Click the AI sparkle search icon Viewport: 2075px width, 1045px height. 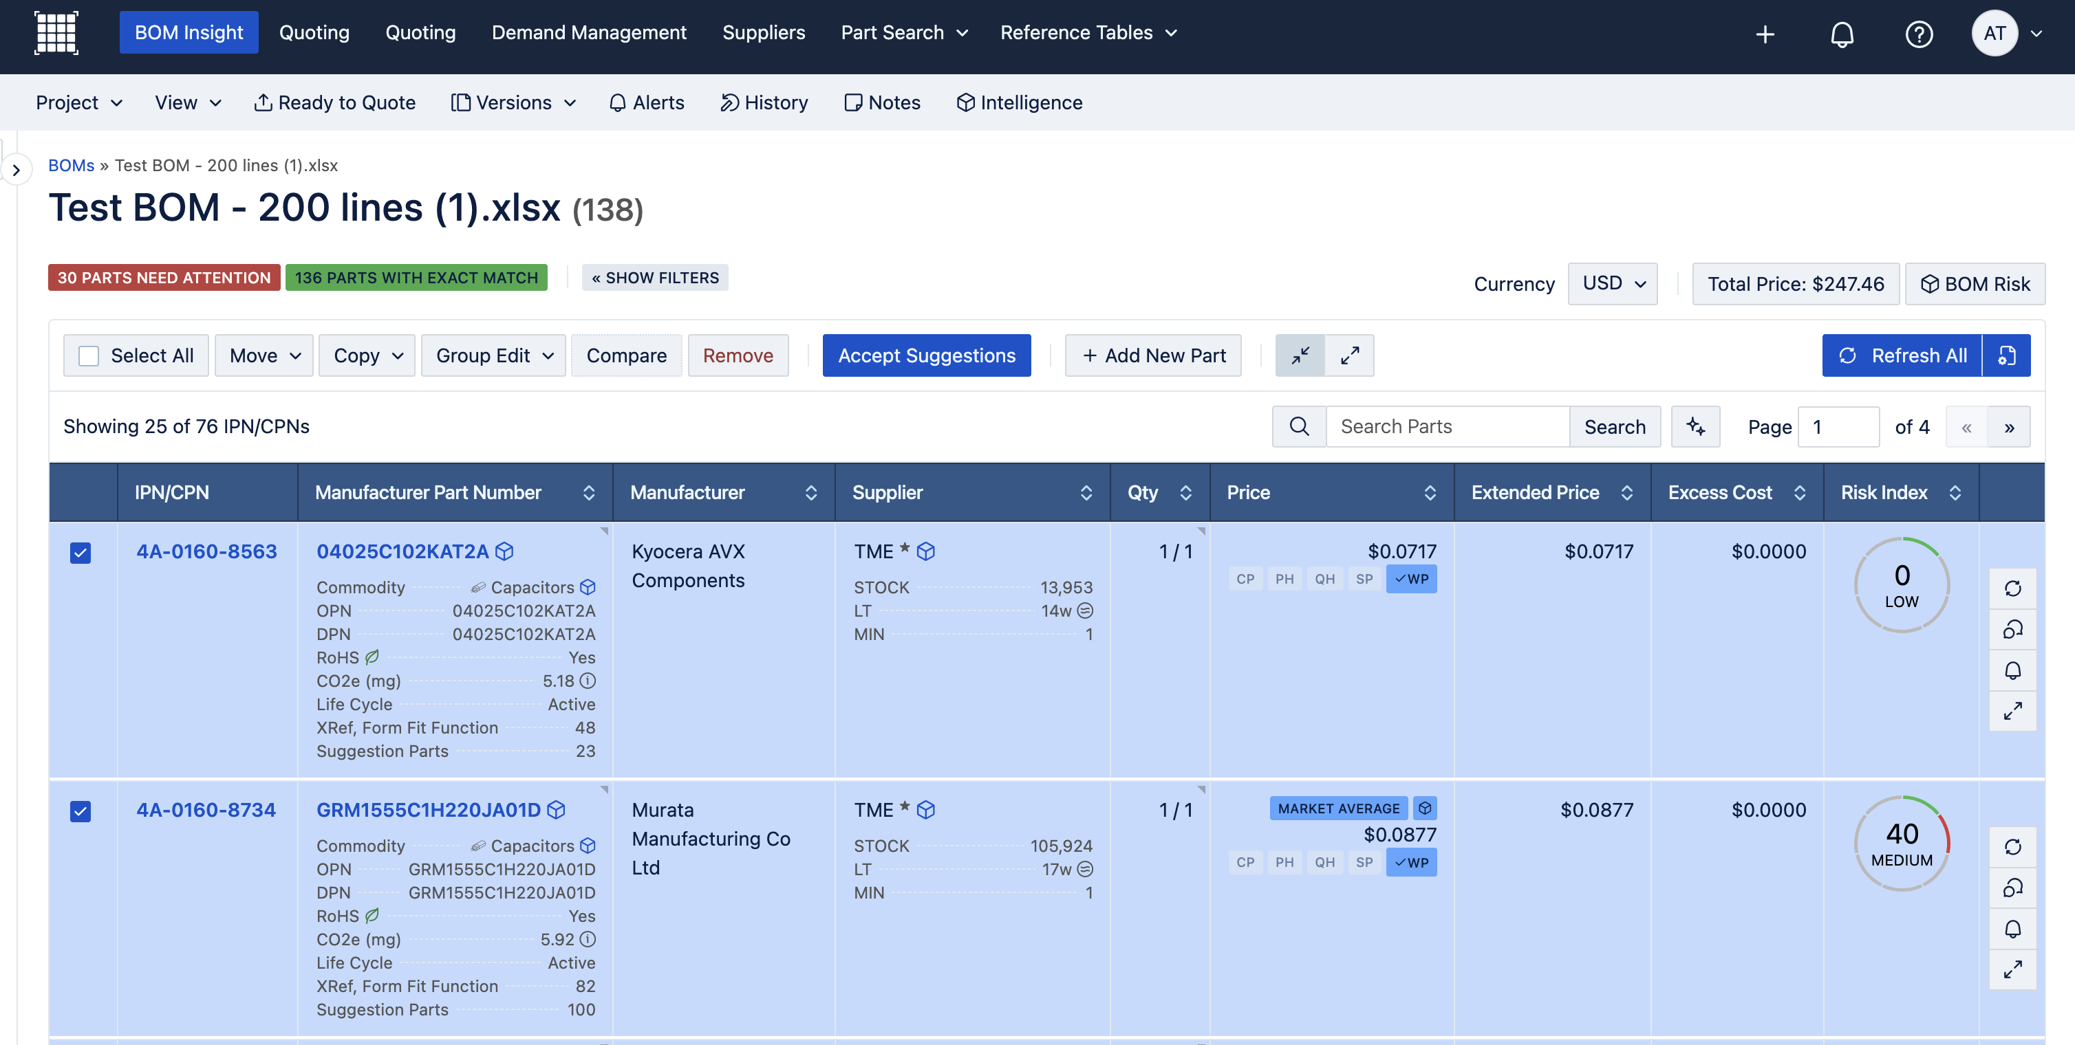1695,426
